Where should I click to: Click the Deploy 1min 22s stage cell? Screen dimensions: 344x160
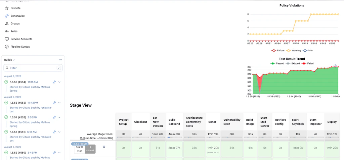[x=332, y=149]
